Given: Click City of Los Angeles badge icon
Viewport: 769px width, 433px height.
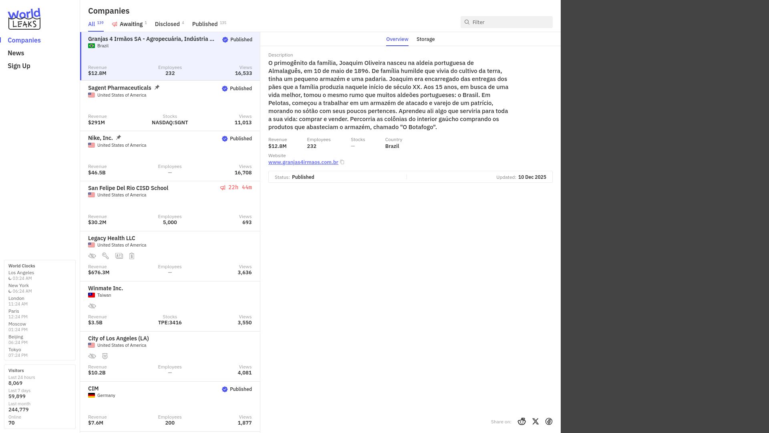Looking at the screenshot, I should 105,356.
